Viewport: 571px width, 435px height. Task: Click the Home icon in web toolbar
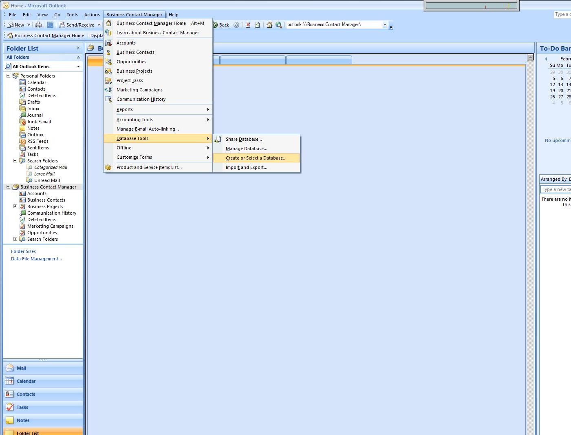click(269, 25)
